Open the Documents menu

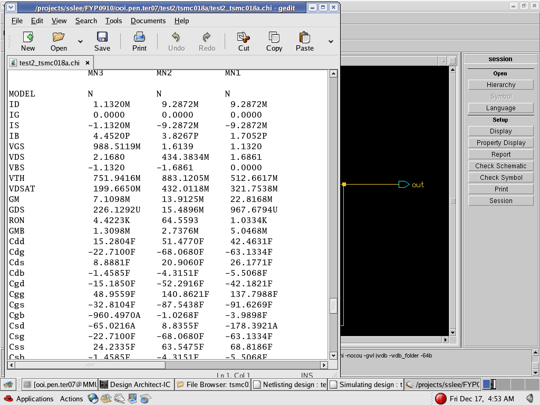coord(148,21)
